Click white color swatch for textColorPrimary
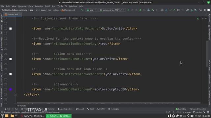Viewport: 211px width, 118px height. tap(11, 29)
